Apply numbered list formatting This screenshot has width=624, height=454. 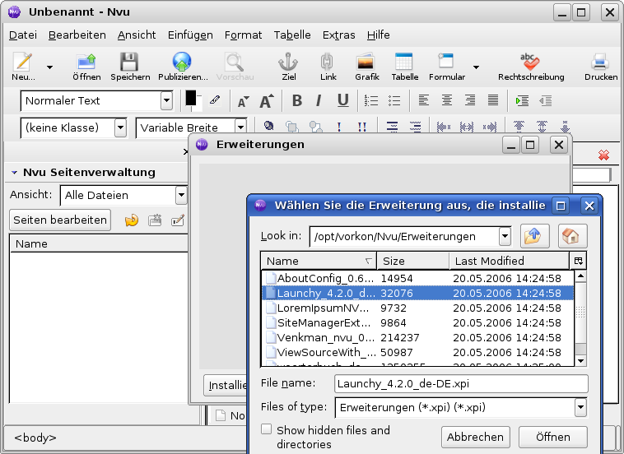coord(371,100)
